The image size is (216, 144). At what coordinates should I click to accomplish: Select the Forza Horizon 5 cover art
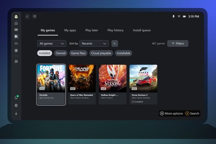[143, 78]
